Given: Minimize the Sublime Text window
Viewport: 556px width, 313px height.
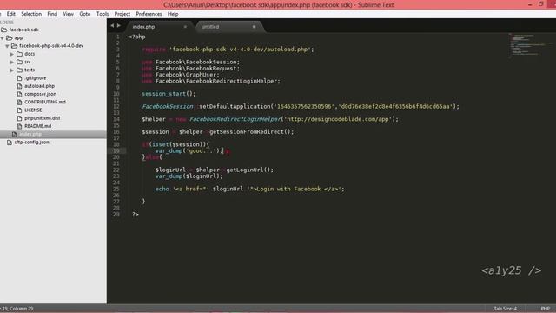Looking at the screenshot, I should [530, 4].
